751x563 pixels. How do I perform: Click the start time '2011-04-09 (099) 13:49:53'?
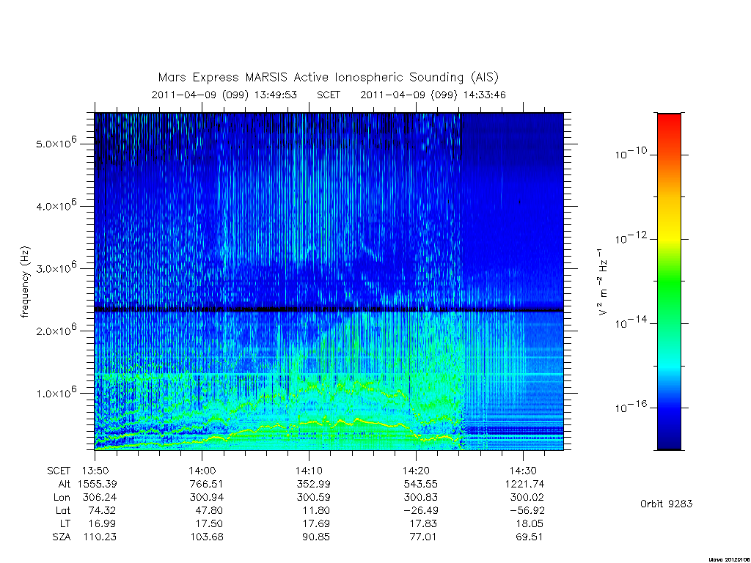[x=224, y=95]
